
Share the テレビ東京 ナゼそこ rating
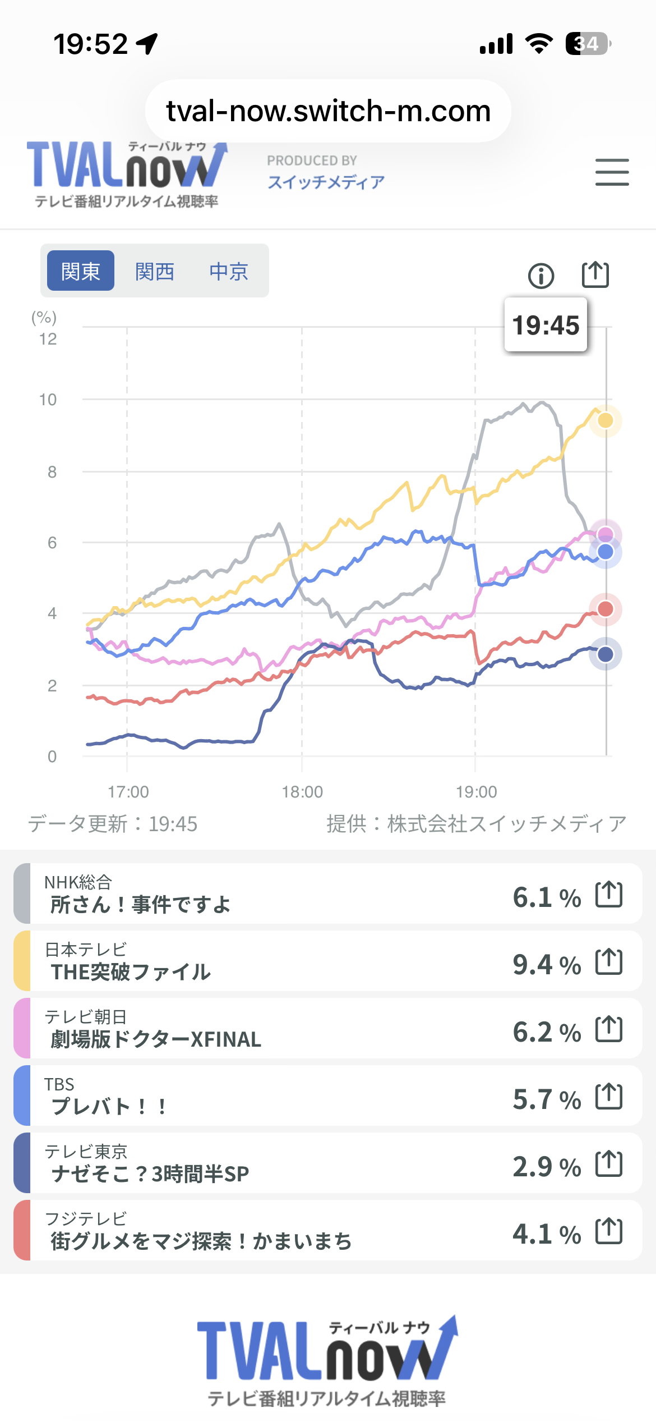(x=609, y=1164)
